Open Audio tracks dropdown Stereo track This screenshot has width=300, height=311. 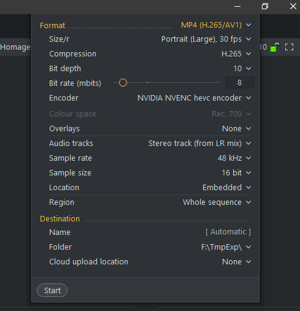200,144
